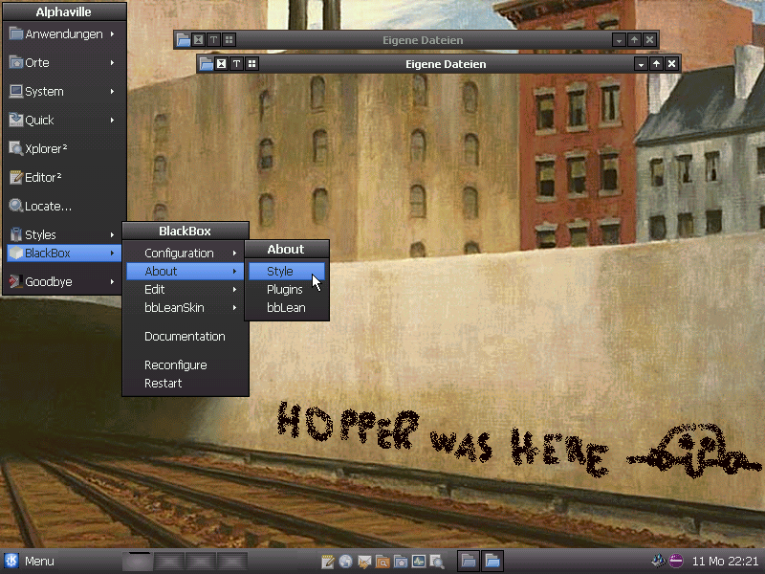Click the T button on the dimmed Eigene Dateien window
Image resolution: width=765 pixels, height=574 pixels.
pos(213,40)
